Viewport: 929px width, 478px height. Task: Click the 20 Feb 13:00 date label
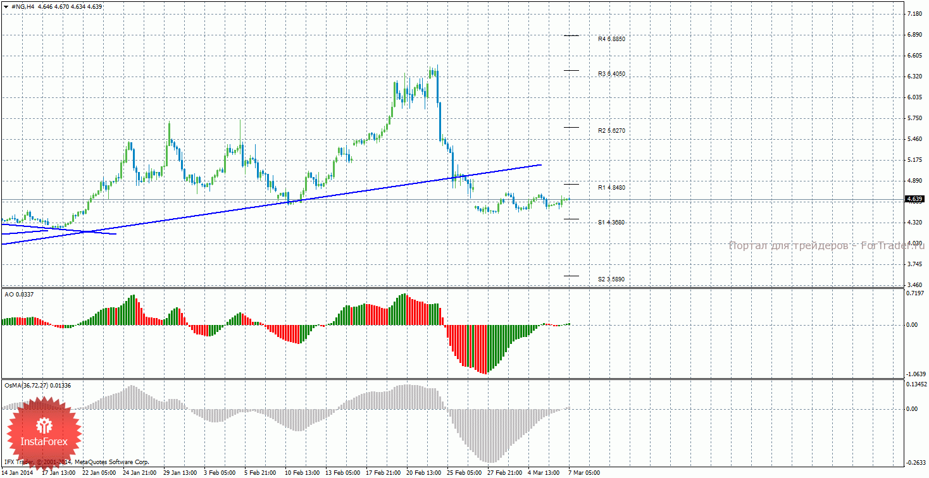pos(423,472)
